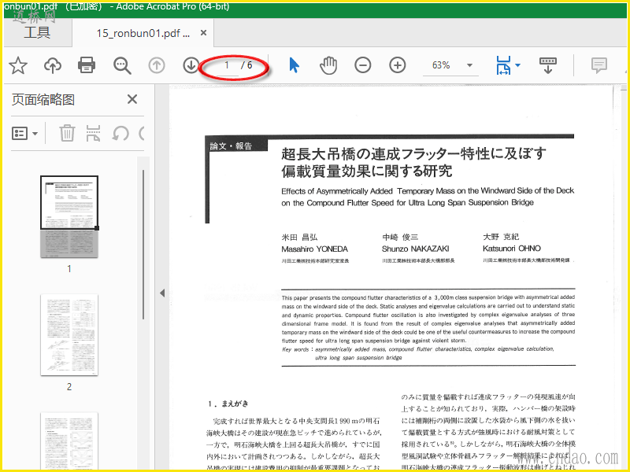The width and height of the screenshot is (630, 472).
Task: Click the cloud upload icon
Action: click(52, 65)
